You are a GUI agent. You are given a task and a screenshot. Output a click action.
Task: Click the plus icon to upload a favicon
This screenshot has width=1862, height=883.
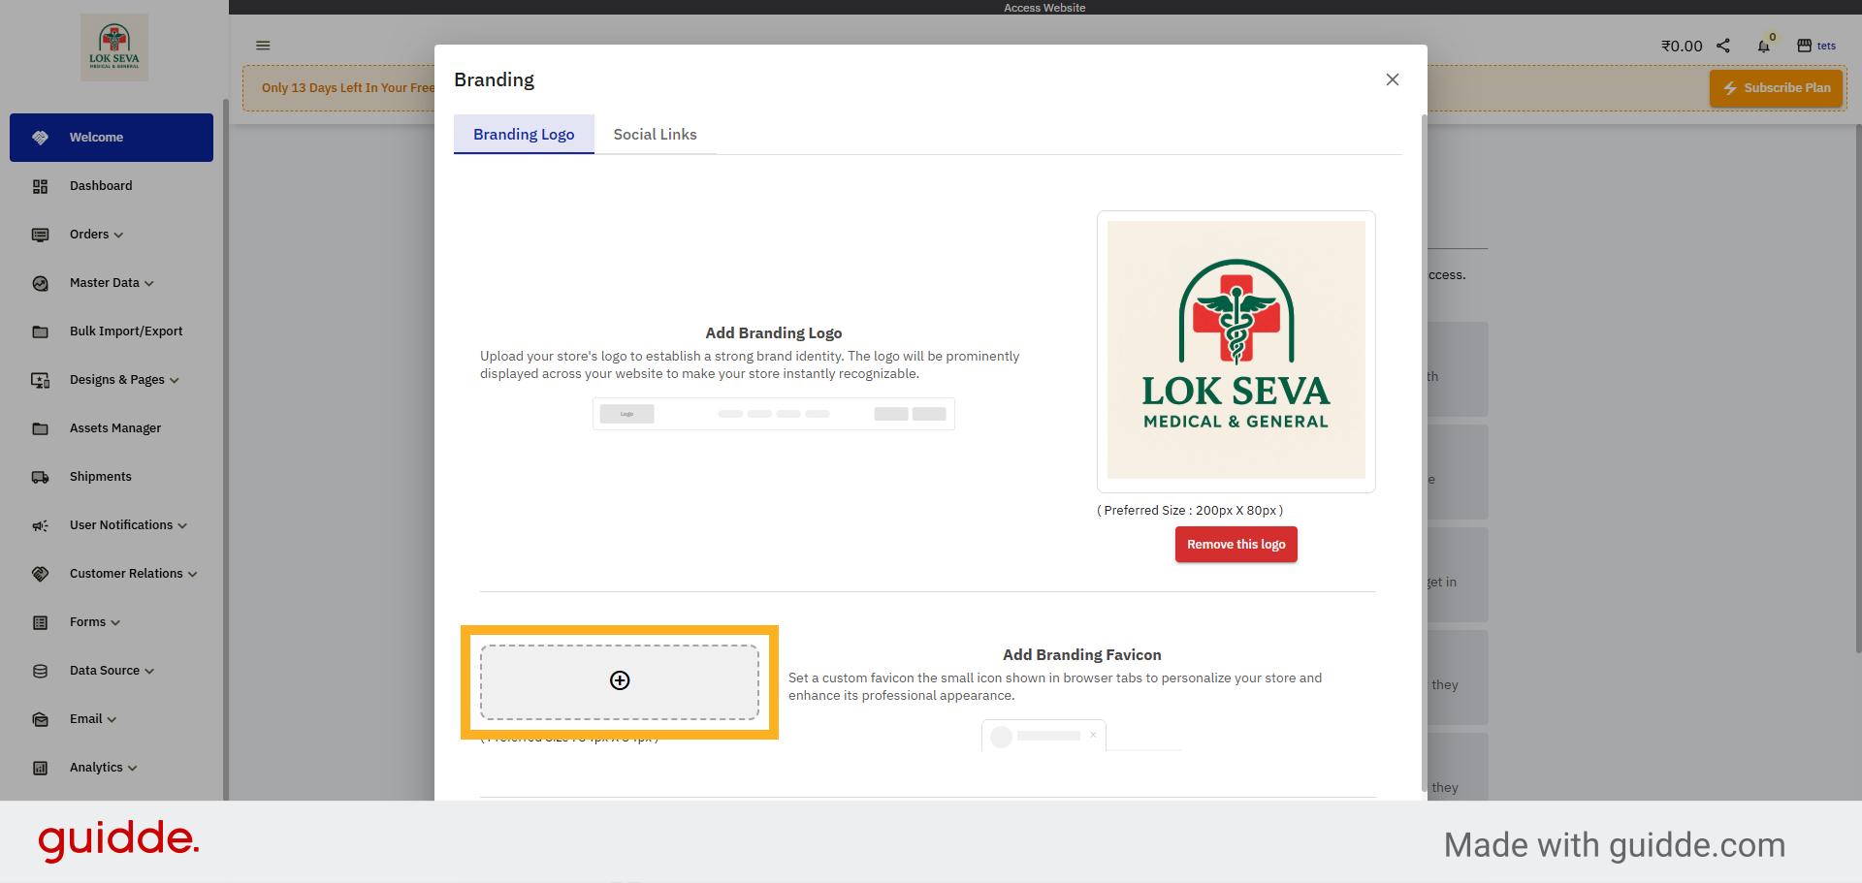tap(620, 680)
